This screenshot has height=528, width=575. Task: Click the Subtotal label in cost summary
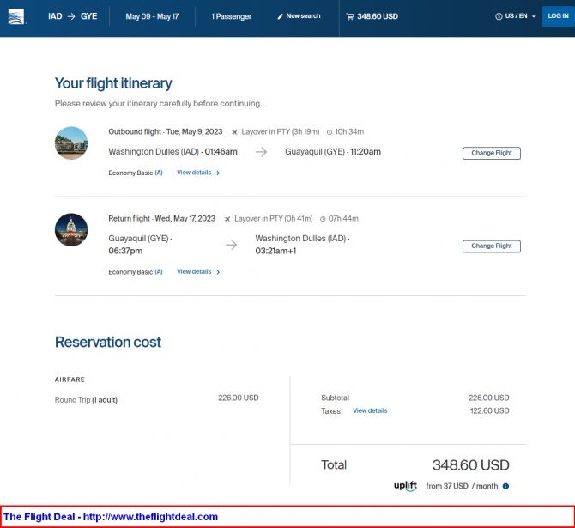click(336, 398)
